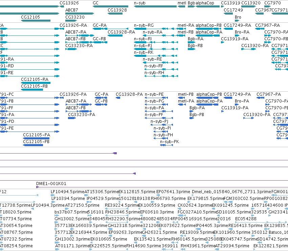The height and width of the screenshot is (251, 288).
Task: Click the metl-PB protein label
Action: pos(186,94)
